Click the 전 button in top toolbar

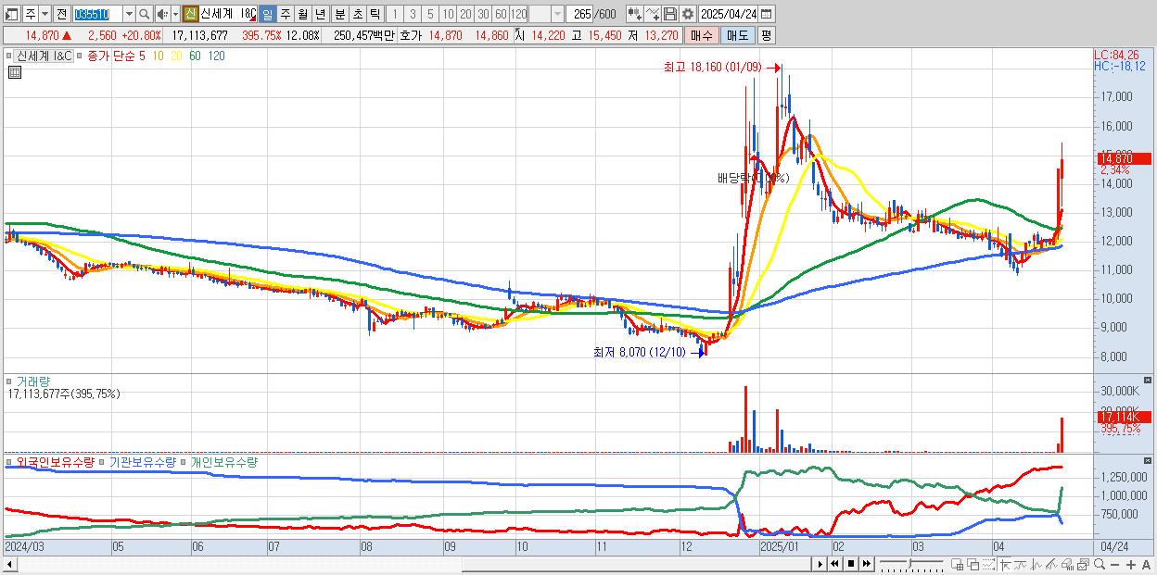coord(61,14)
